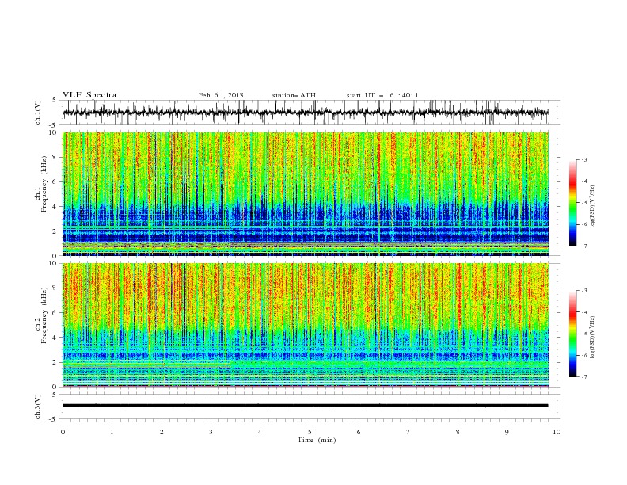
Task: Click the time axis tick label "3"
Action: [x=211, y=432]
